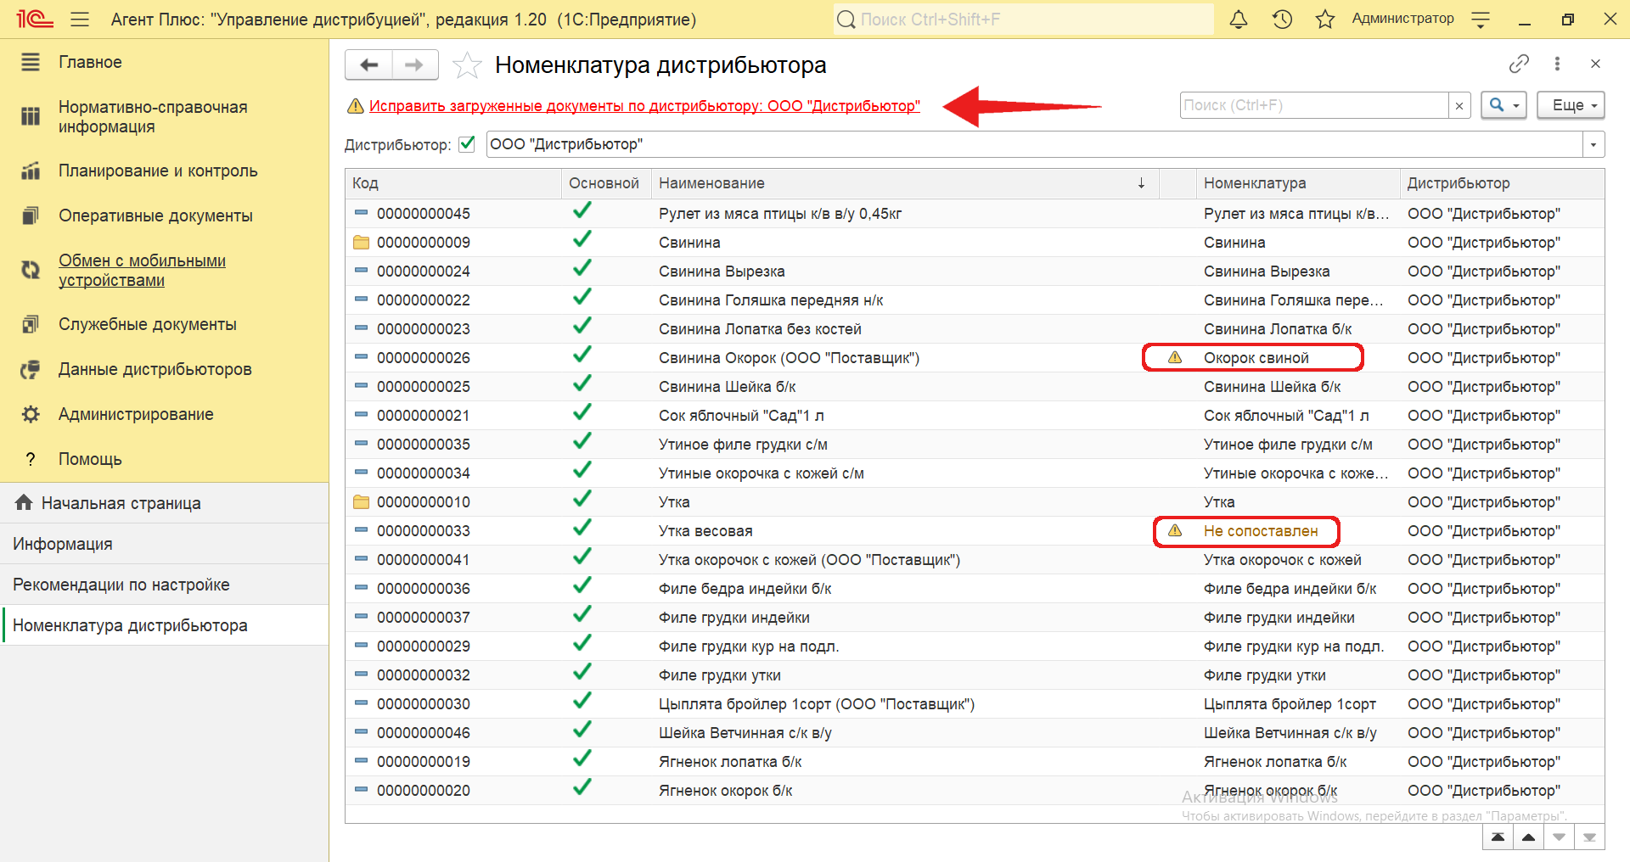Jump to the last row of the list
The image size is (1630, 862).
pyautogui.click(x=1589, y=837)
